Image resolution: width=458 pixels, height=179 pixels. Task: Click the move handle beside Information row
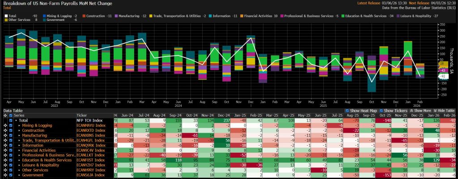coord(4,145)
